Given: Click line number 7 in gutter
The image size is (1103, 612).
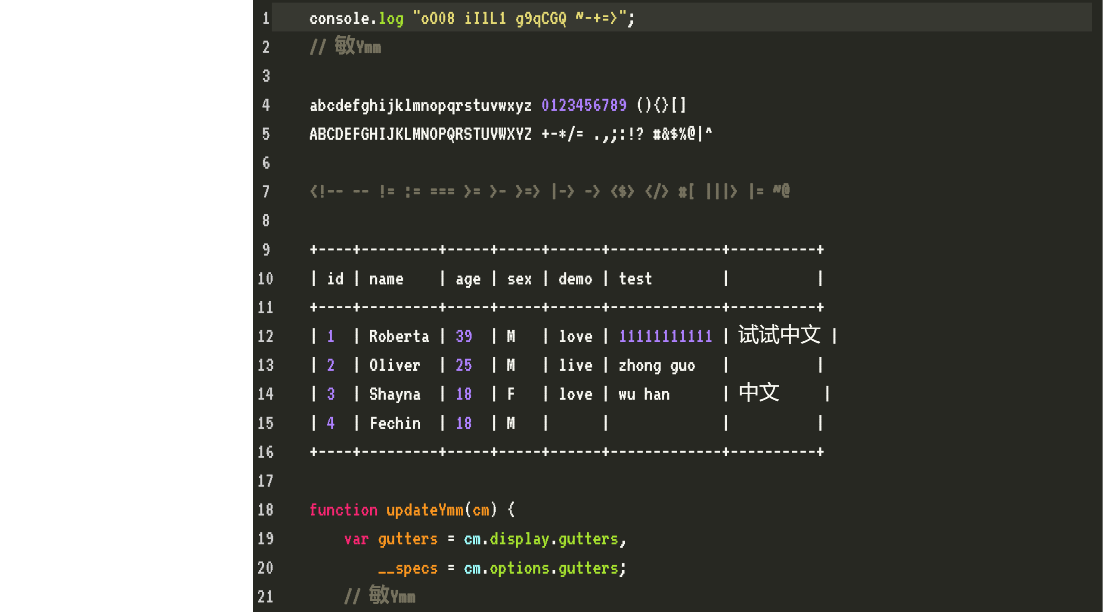Looking at the screenshot, I should (266, 192).
